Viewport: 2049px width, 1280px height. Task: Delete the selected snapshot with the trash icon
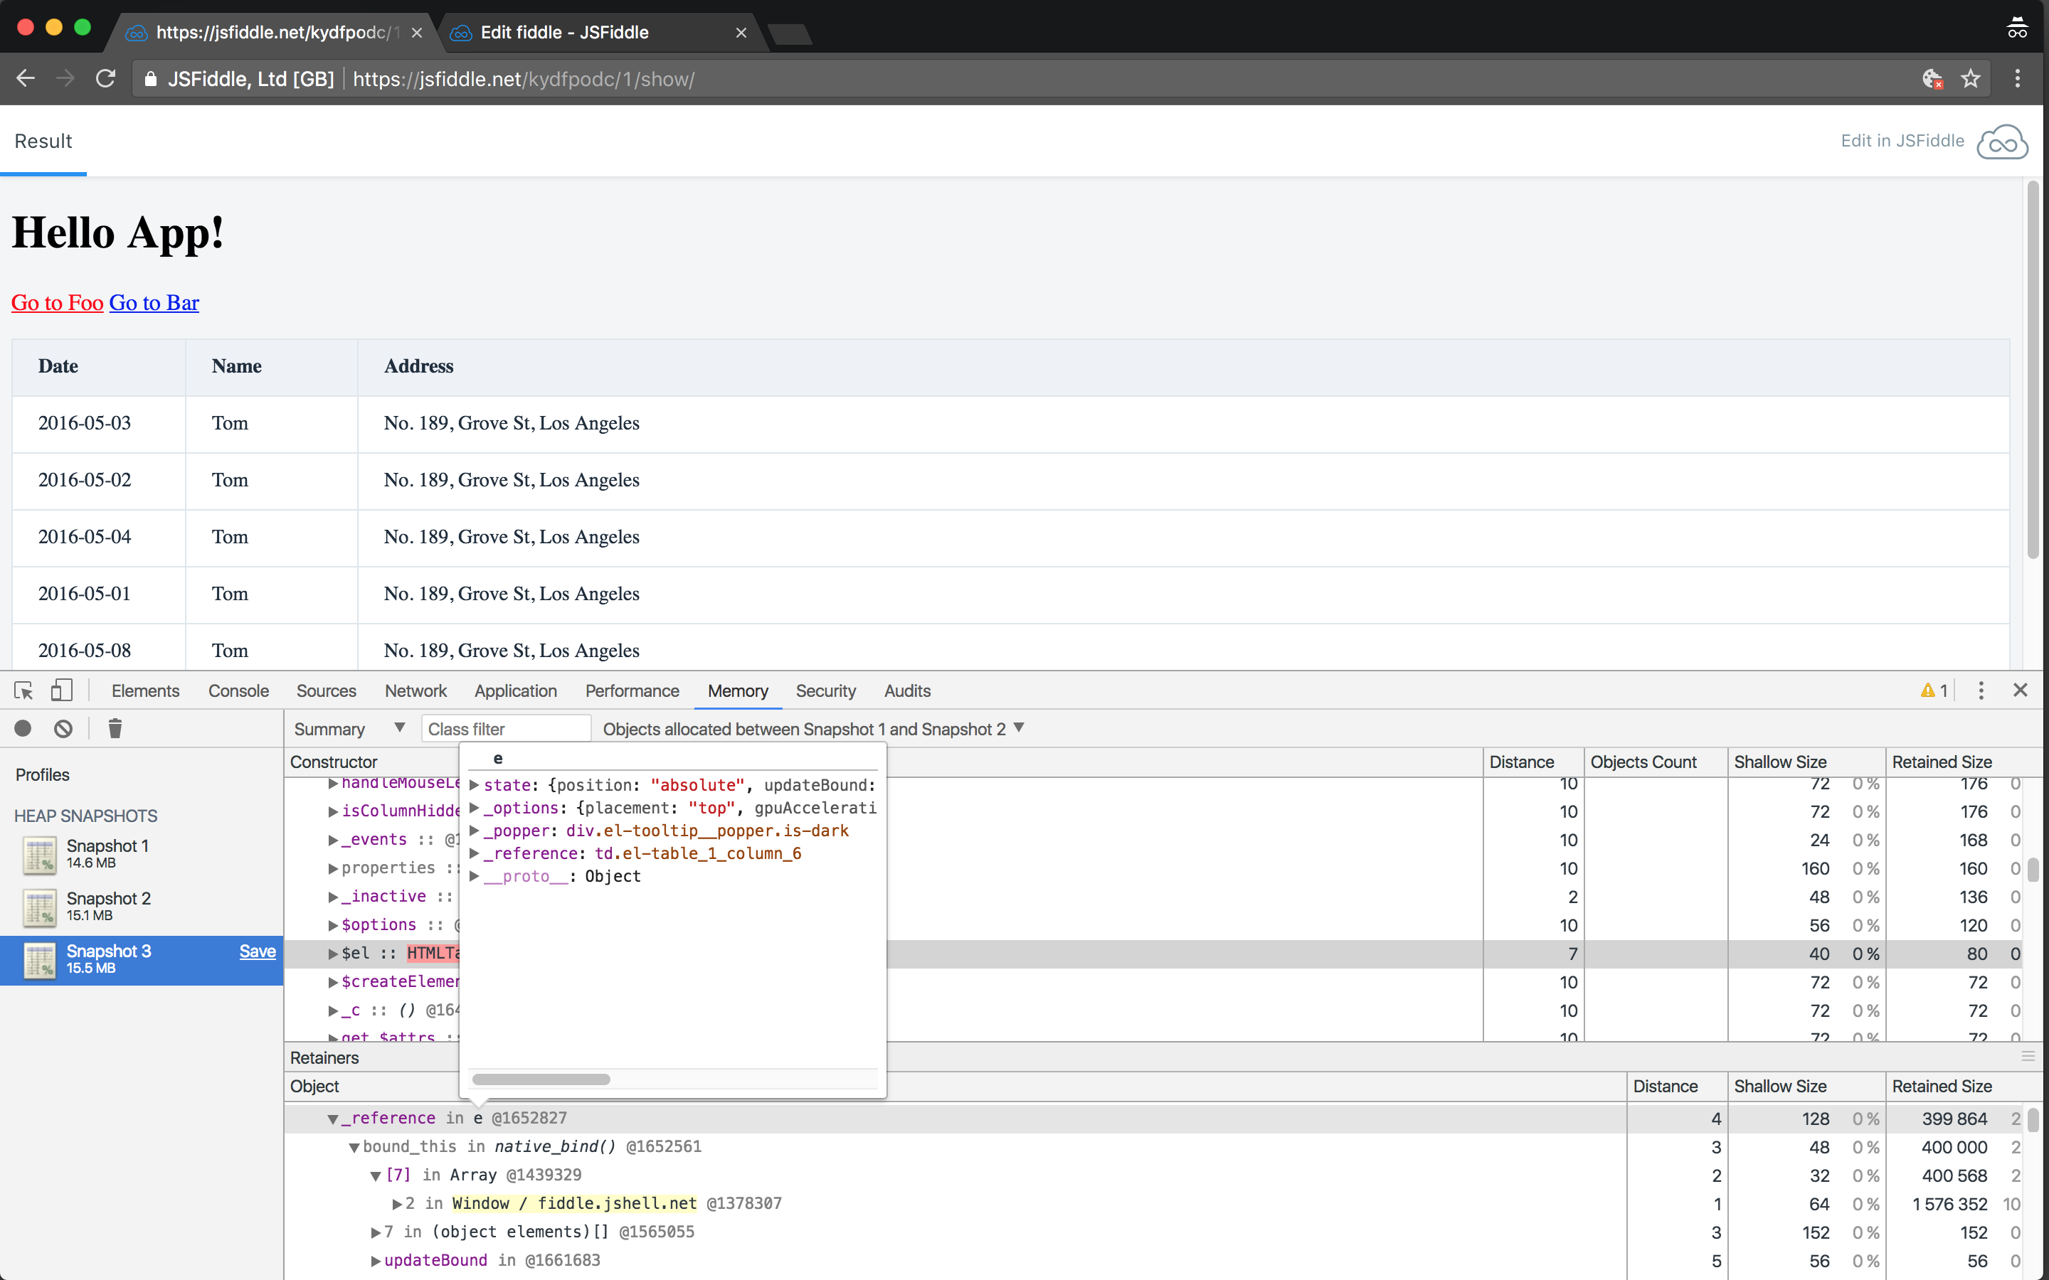(115, 728)
